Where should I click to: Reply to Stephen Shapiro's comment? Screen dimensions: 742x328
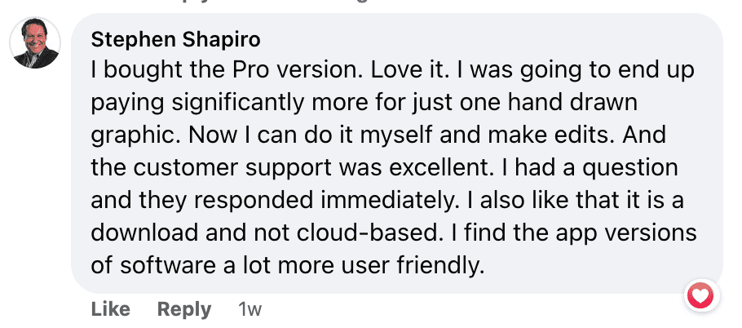184,309
